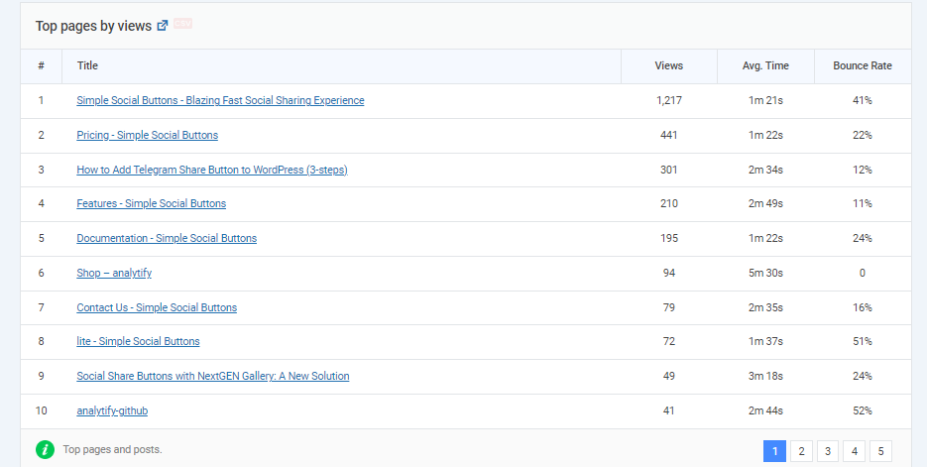Select the 79 views cell
Viewport: 927px width, 467px height.
(669, 307)
